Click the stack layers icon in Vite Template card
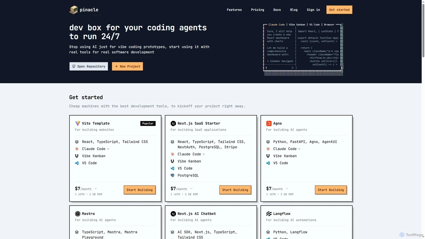 click(77, 142)
